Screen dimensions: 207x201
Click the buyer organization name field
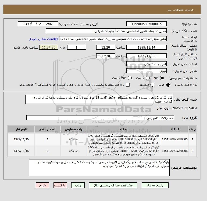106,31
